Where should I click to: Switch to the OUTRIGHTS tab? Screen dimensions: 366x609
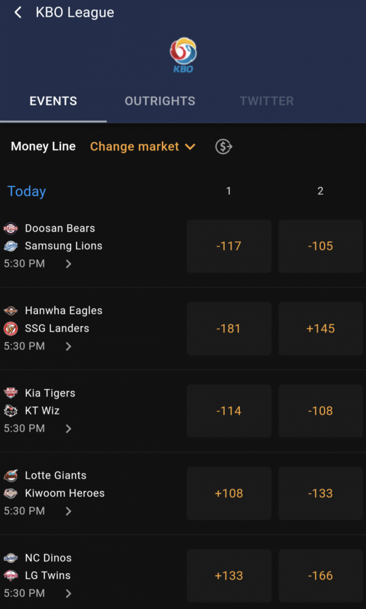[x=160, y=101]
